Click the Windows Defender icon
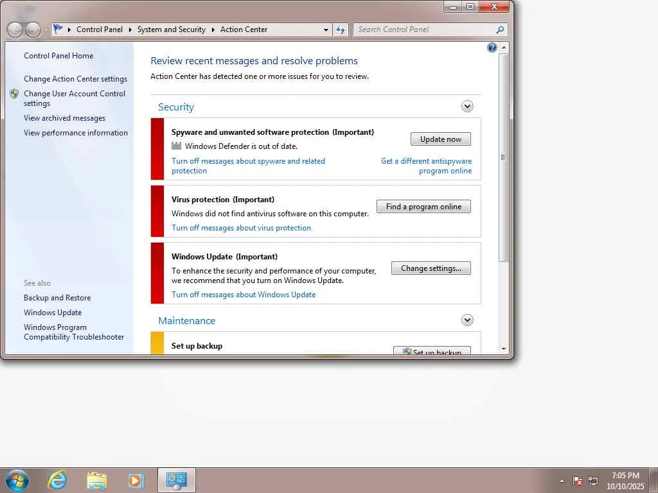Image resolution: width=658 pixels, height=493 pixels. click(x=176, y=146)
